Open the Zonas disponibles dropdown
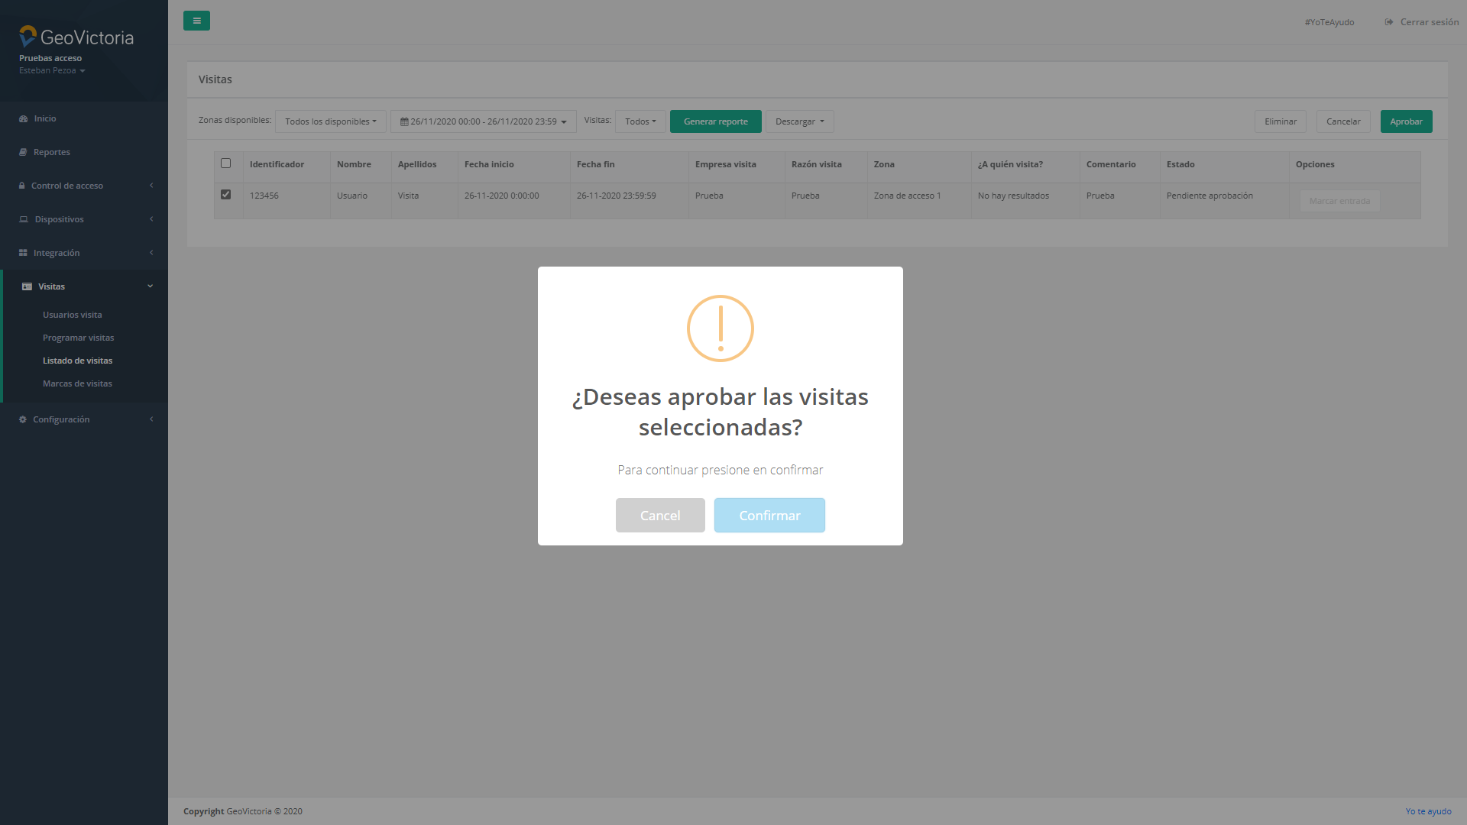1467x825 pixels. coord(330,121)
